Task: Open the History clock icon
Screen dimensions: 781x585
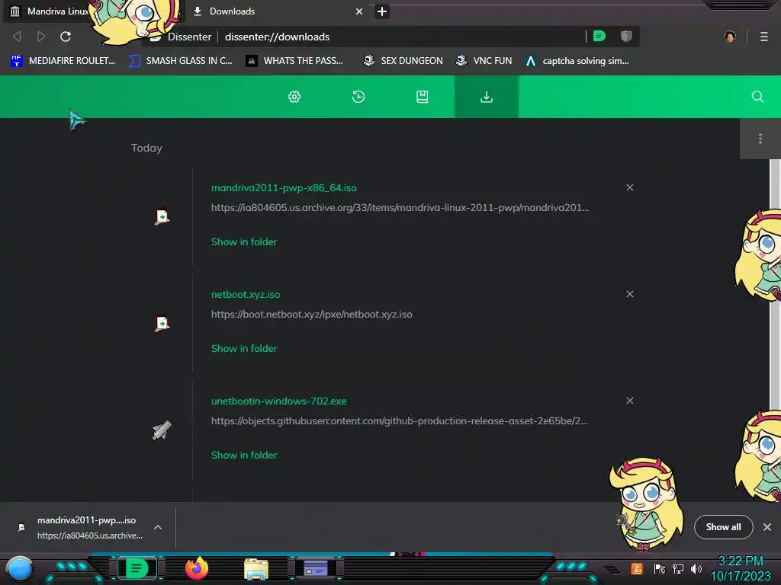Action: click(358, 97)
